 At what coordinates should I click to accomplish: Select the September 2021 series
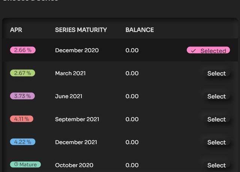click(216, 119)
